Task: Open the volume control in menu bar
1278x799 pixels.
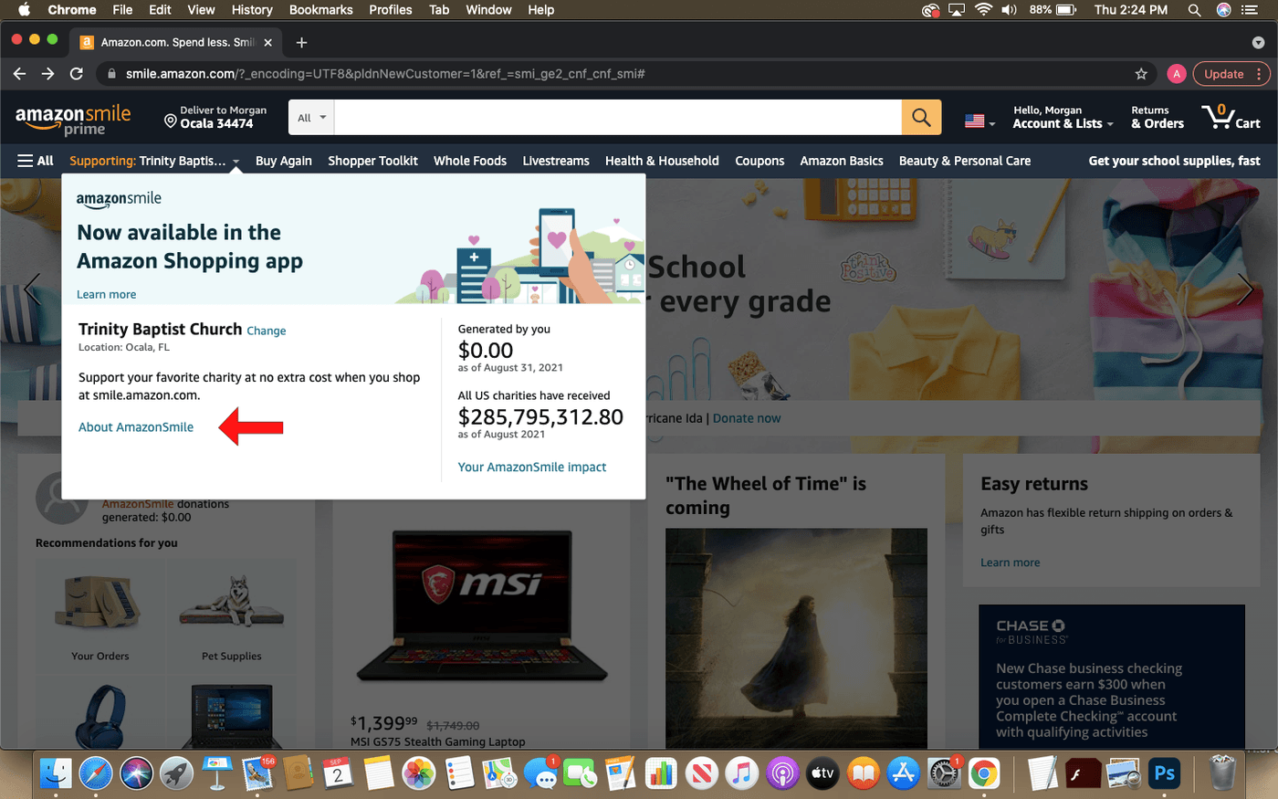Action: [x=1009, y=10]
